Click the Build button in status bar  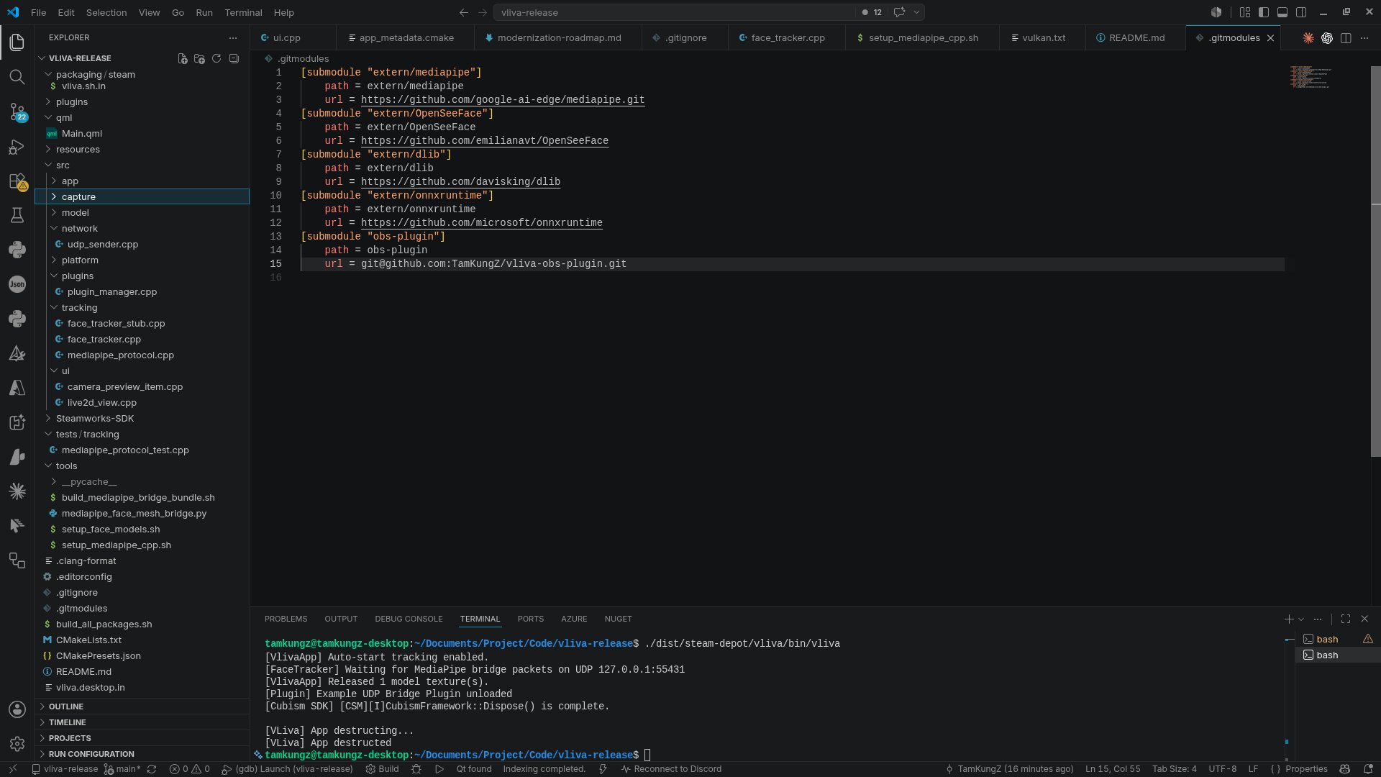click(382, 769)
